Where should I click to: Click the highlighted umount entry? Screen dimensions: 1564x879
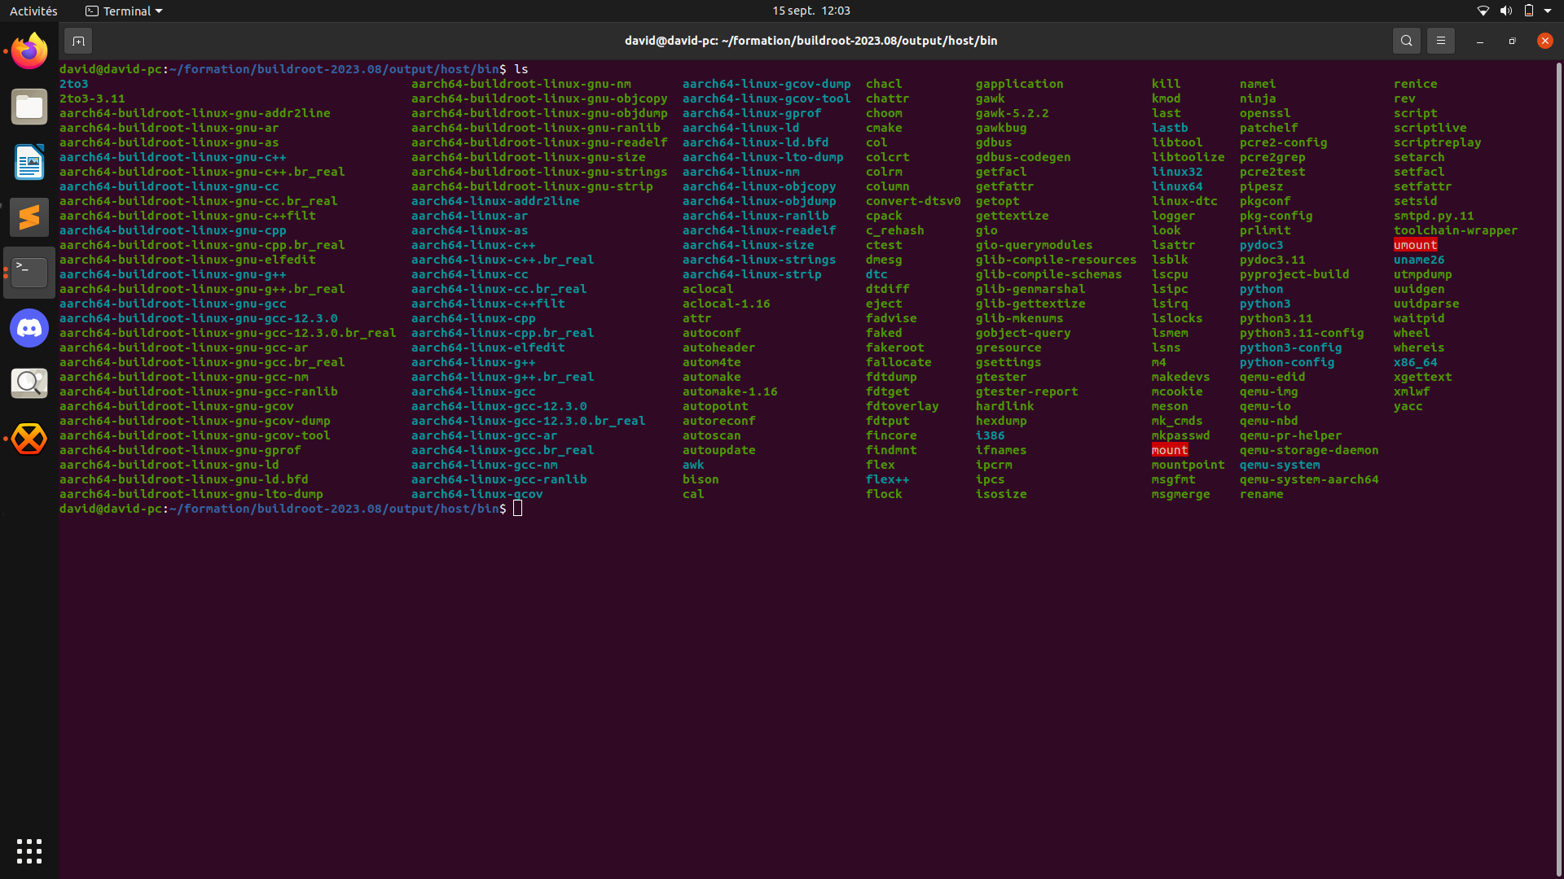coord(1415,245)
